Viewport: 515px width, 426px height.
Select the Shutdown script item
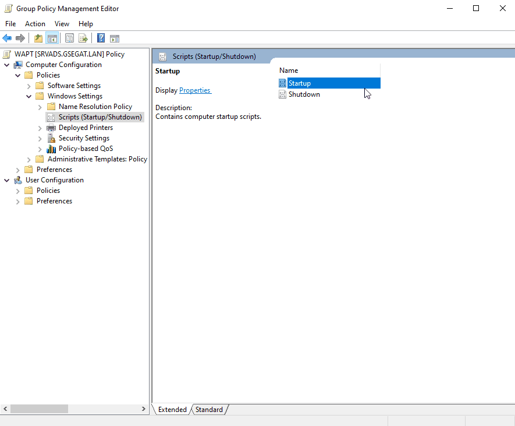point(304,94)
